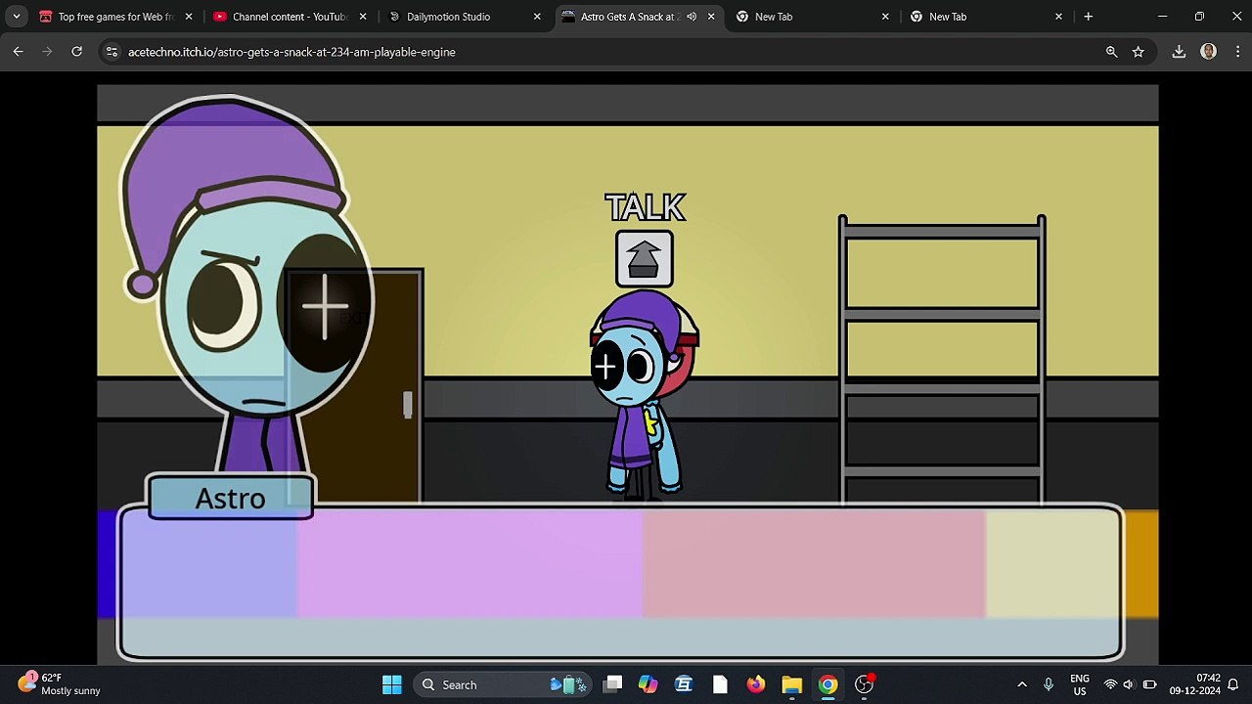
Task: Open the blue circular app icon on the taskbar
Action: 684,684
